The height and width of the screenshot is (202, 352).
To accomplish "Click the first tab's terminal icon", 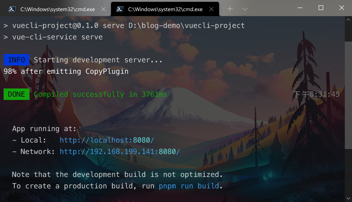I will tap(12, 9).
